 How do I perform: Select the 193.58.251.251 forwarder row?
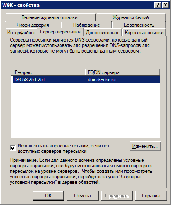pos(86,80)
